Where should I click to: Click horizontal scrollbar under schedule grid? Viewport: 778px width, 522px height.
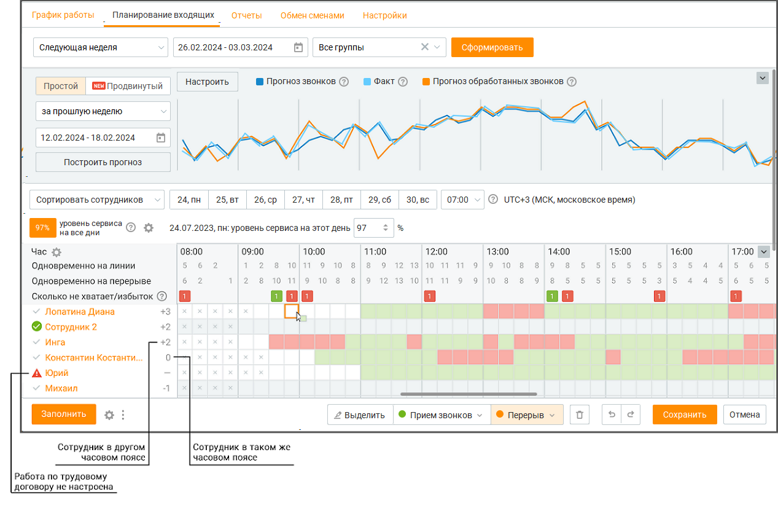pyautogui.click(x=469, y=394)
